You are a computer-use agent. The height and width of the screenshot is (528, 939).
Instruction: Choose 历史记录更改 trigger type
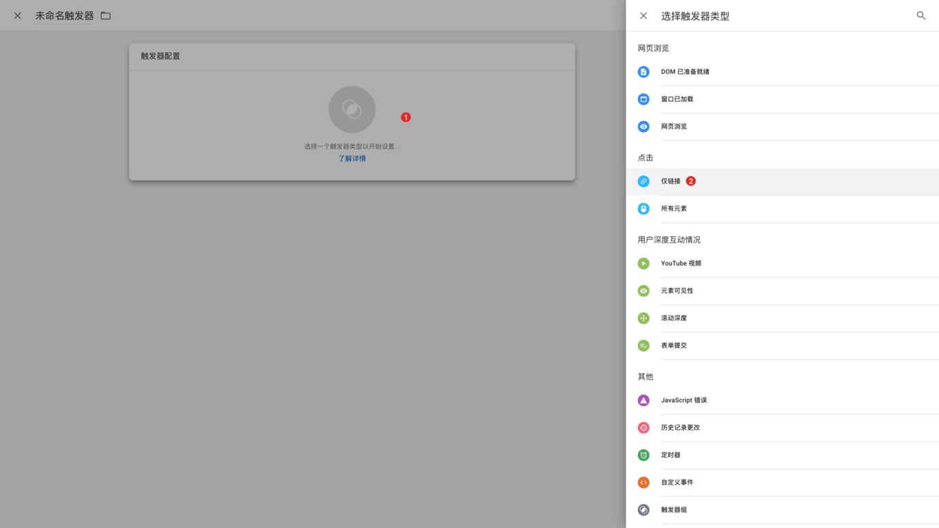click(x=680, y=428)
